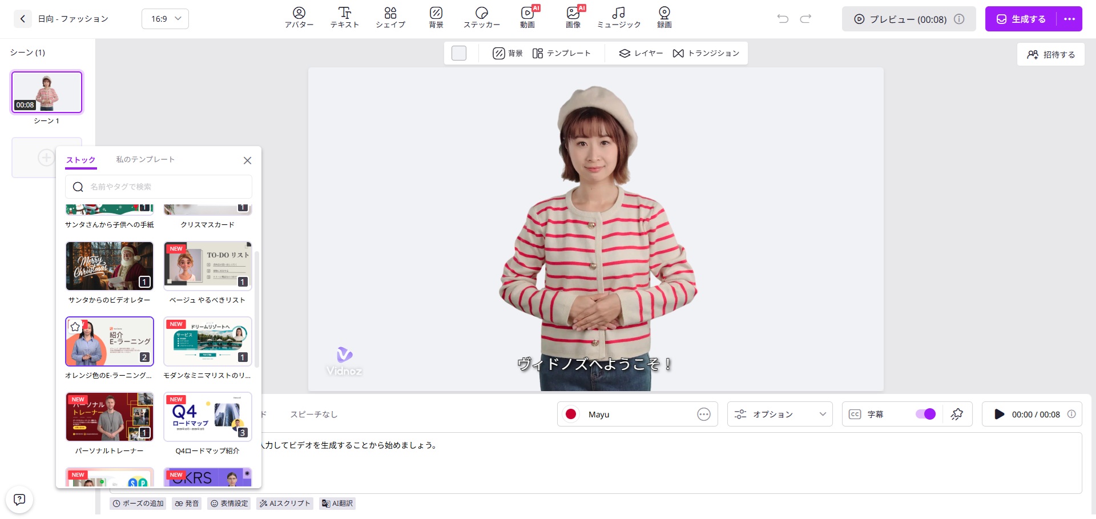Open the ミュージック (Music) panel

(618, 18)
